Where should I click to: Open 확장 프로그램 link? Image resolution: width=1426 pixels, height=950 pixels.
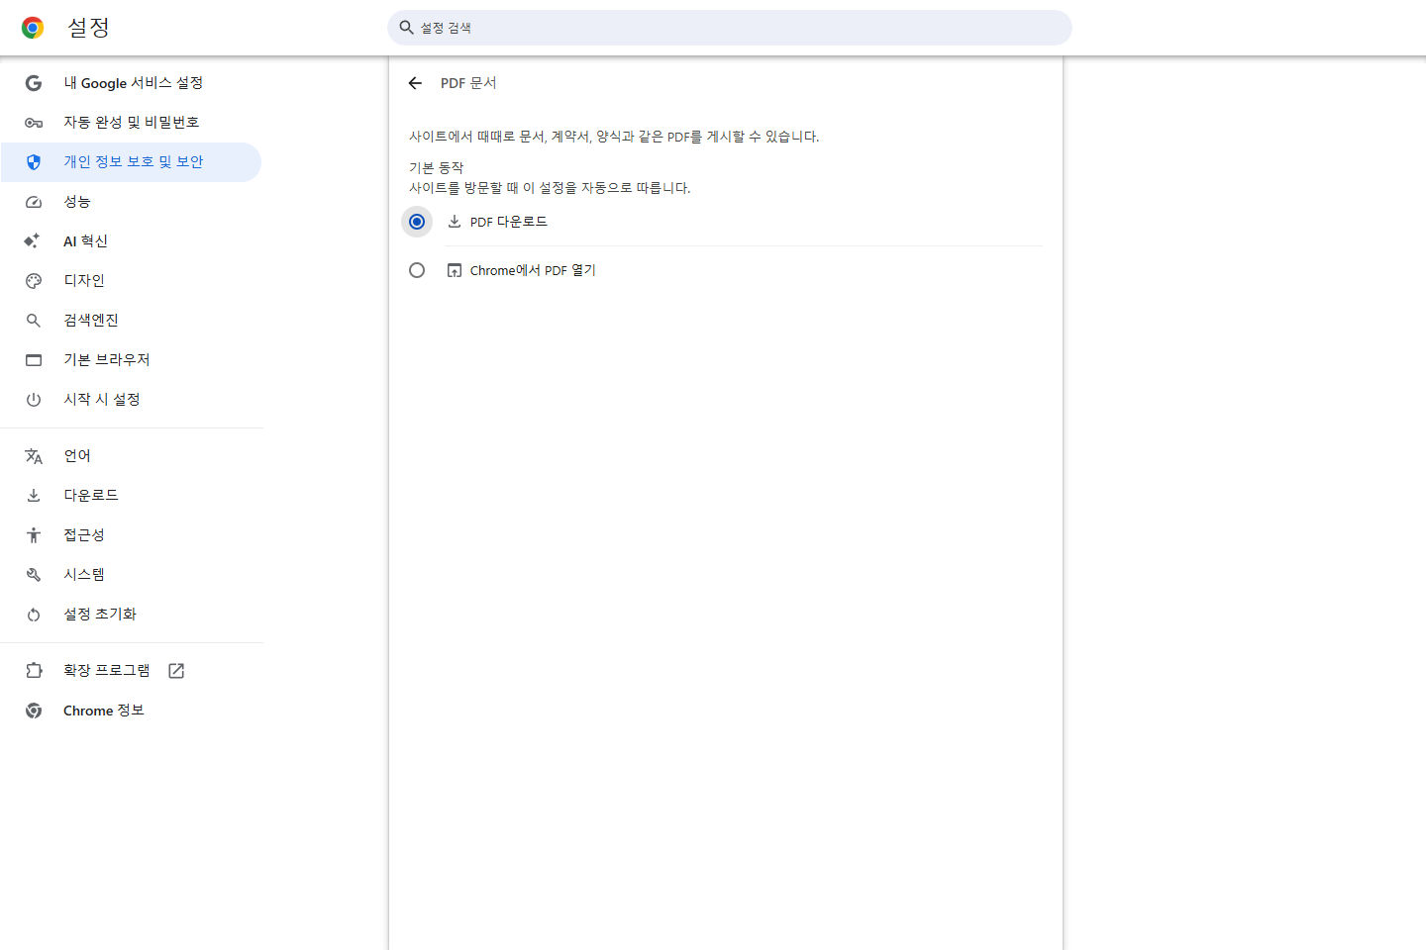(132, 671)
